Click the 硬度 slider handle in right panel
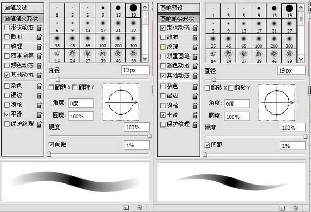Image resolution: width=311 pixels, height=212 pixels. pos(305,136)
